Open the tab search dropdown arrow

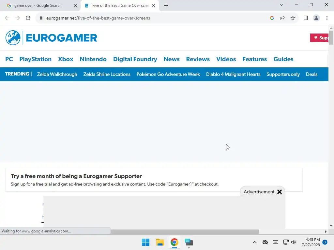(281, 5)
